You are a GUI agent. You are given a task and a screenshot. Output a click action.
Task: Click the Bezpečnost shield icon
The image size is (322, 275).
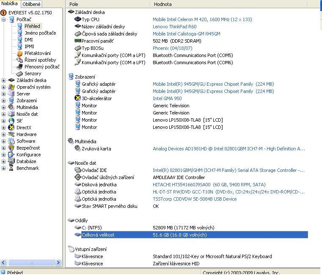coord(11,148)
